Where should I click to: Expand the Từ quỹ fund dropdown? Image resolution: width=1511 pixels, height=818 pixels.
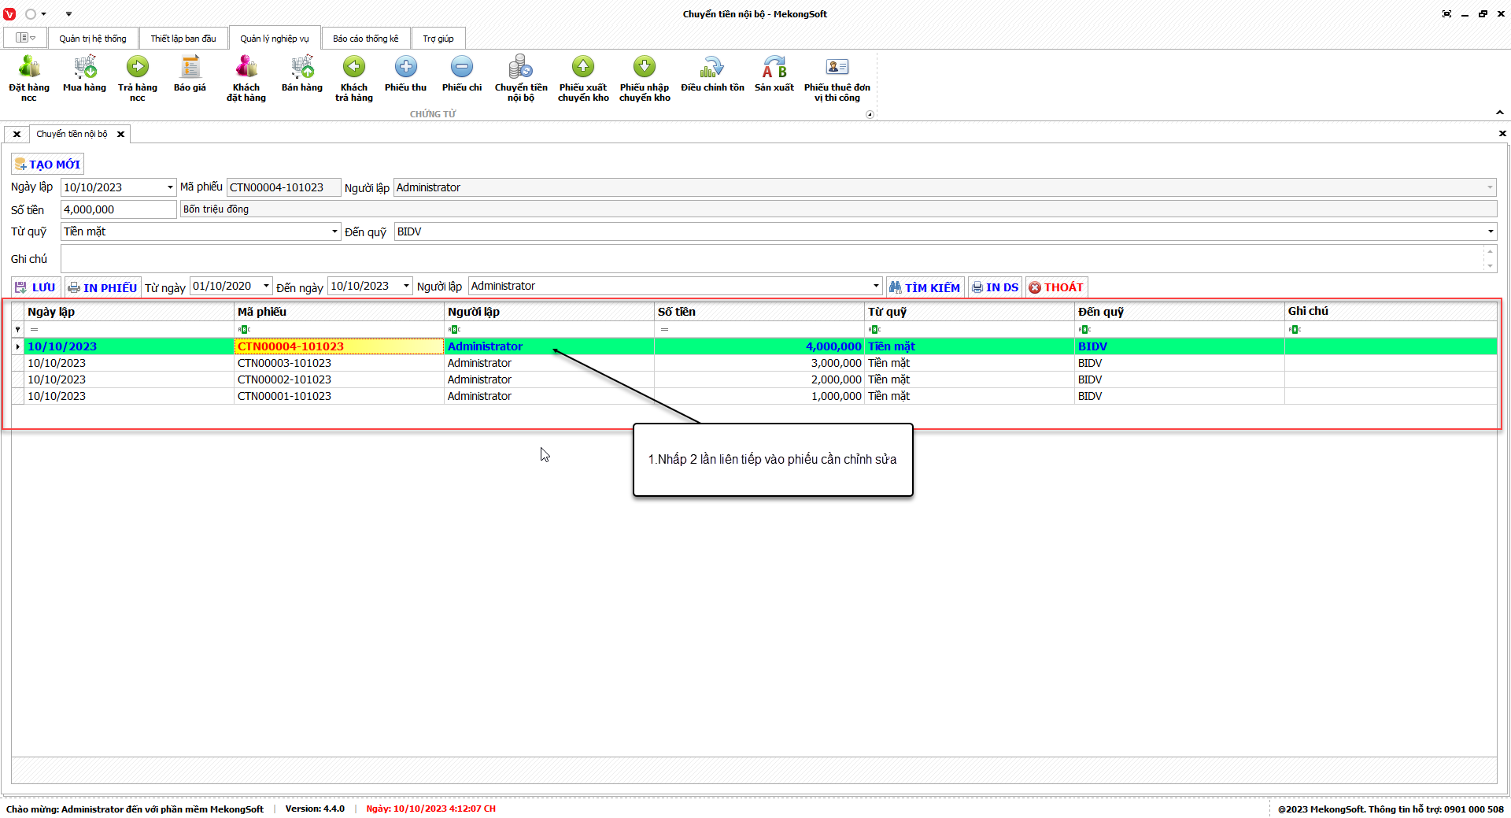(x=334, y=231)
